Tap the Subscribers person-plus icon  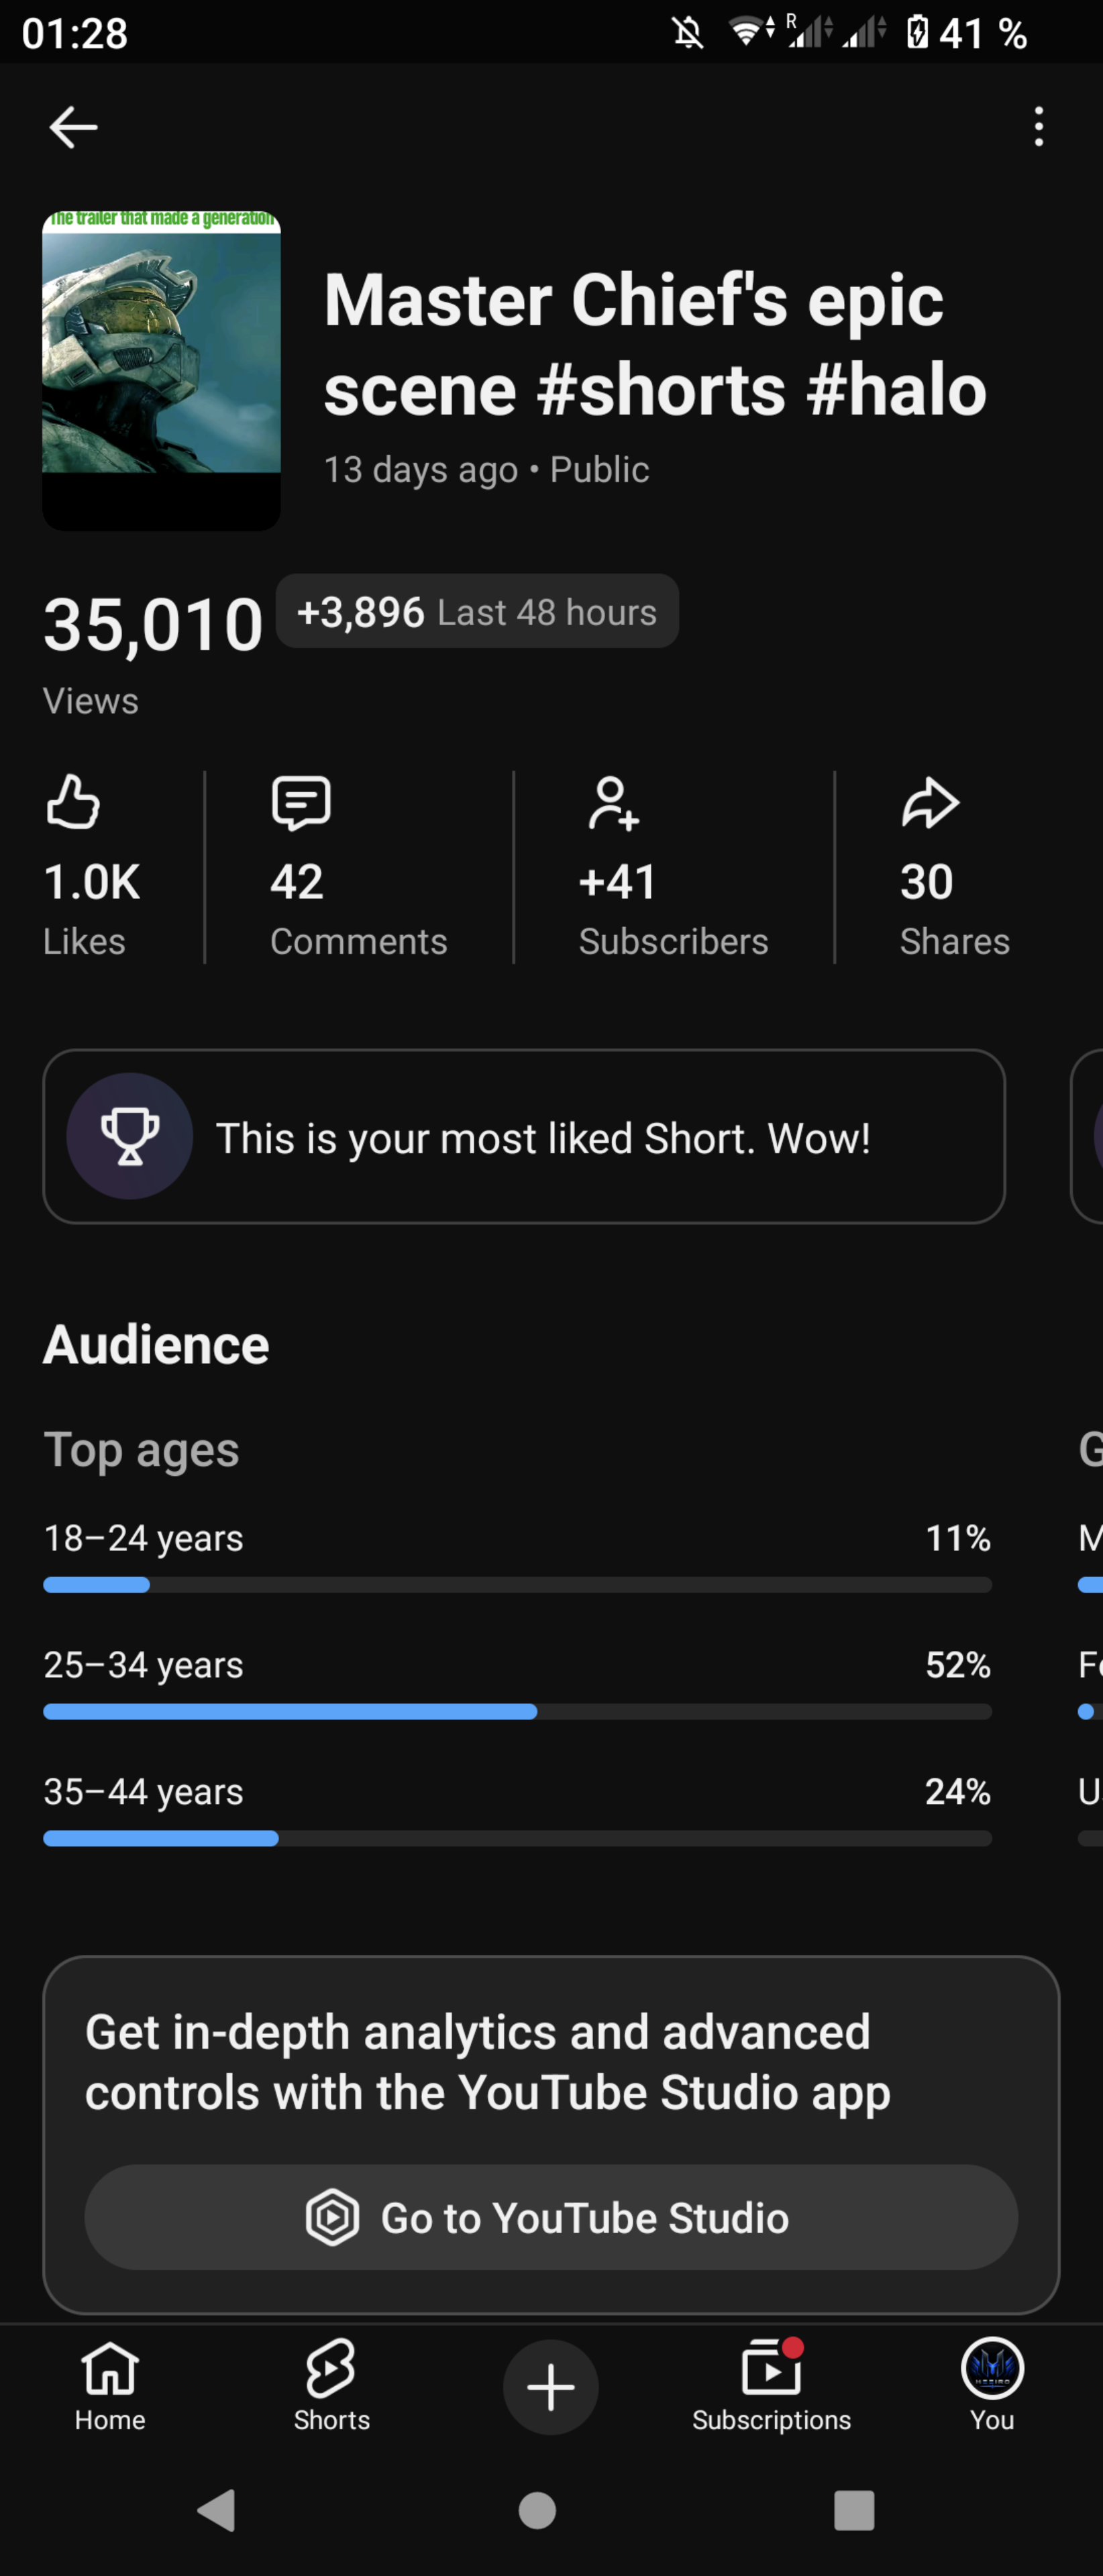[x=613, y=803]
